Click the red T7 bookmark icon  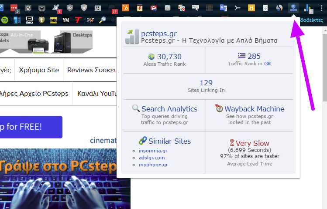[78, 20]
